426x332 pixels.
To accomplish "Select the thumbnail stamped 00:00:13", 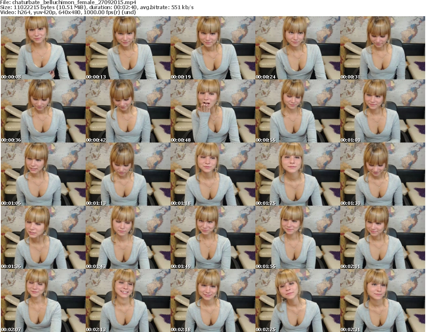I will tap(128, 48).
